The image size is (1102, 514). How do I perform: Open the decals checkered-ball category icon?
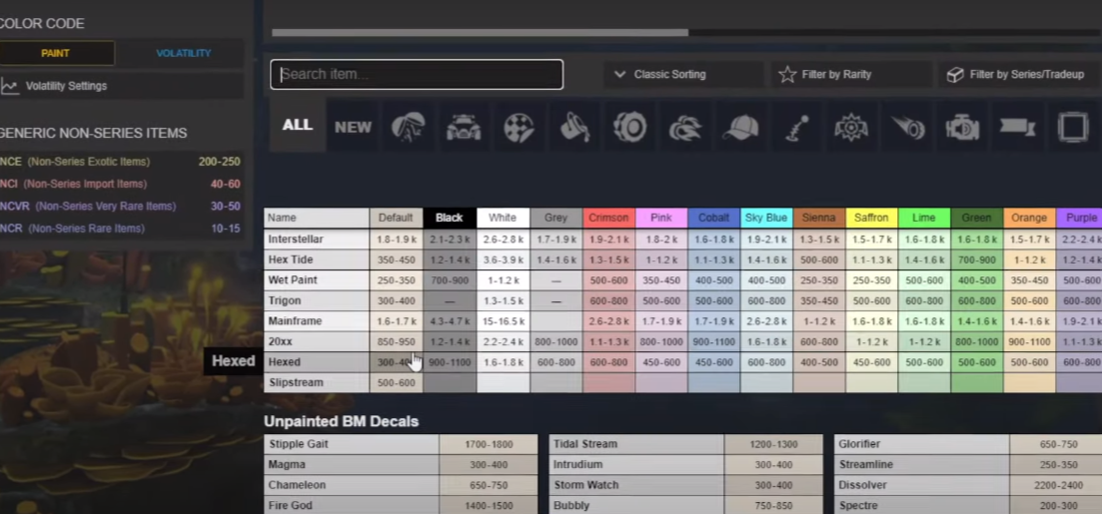519,127
